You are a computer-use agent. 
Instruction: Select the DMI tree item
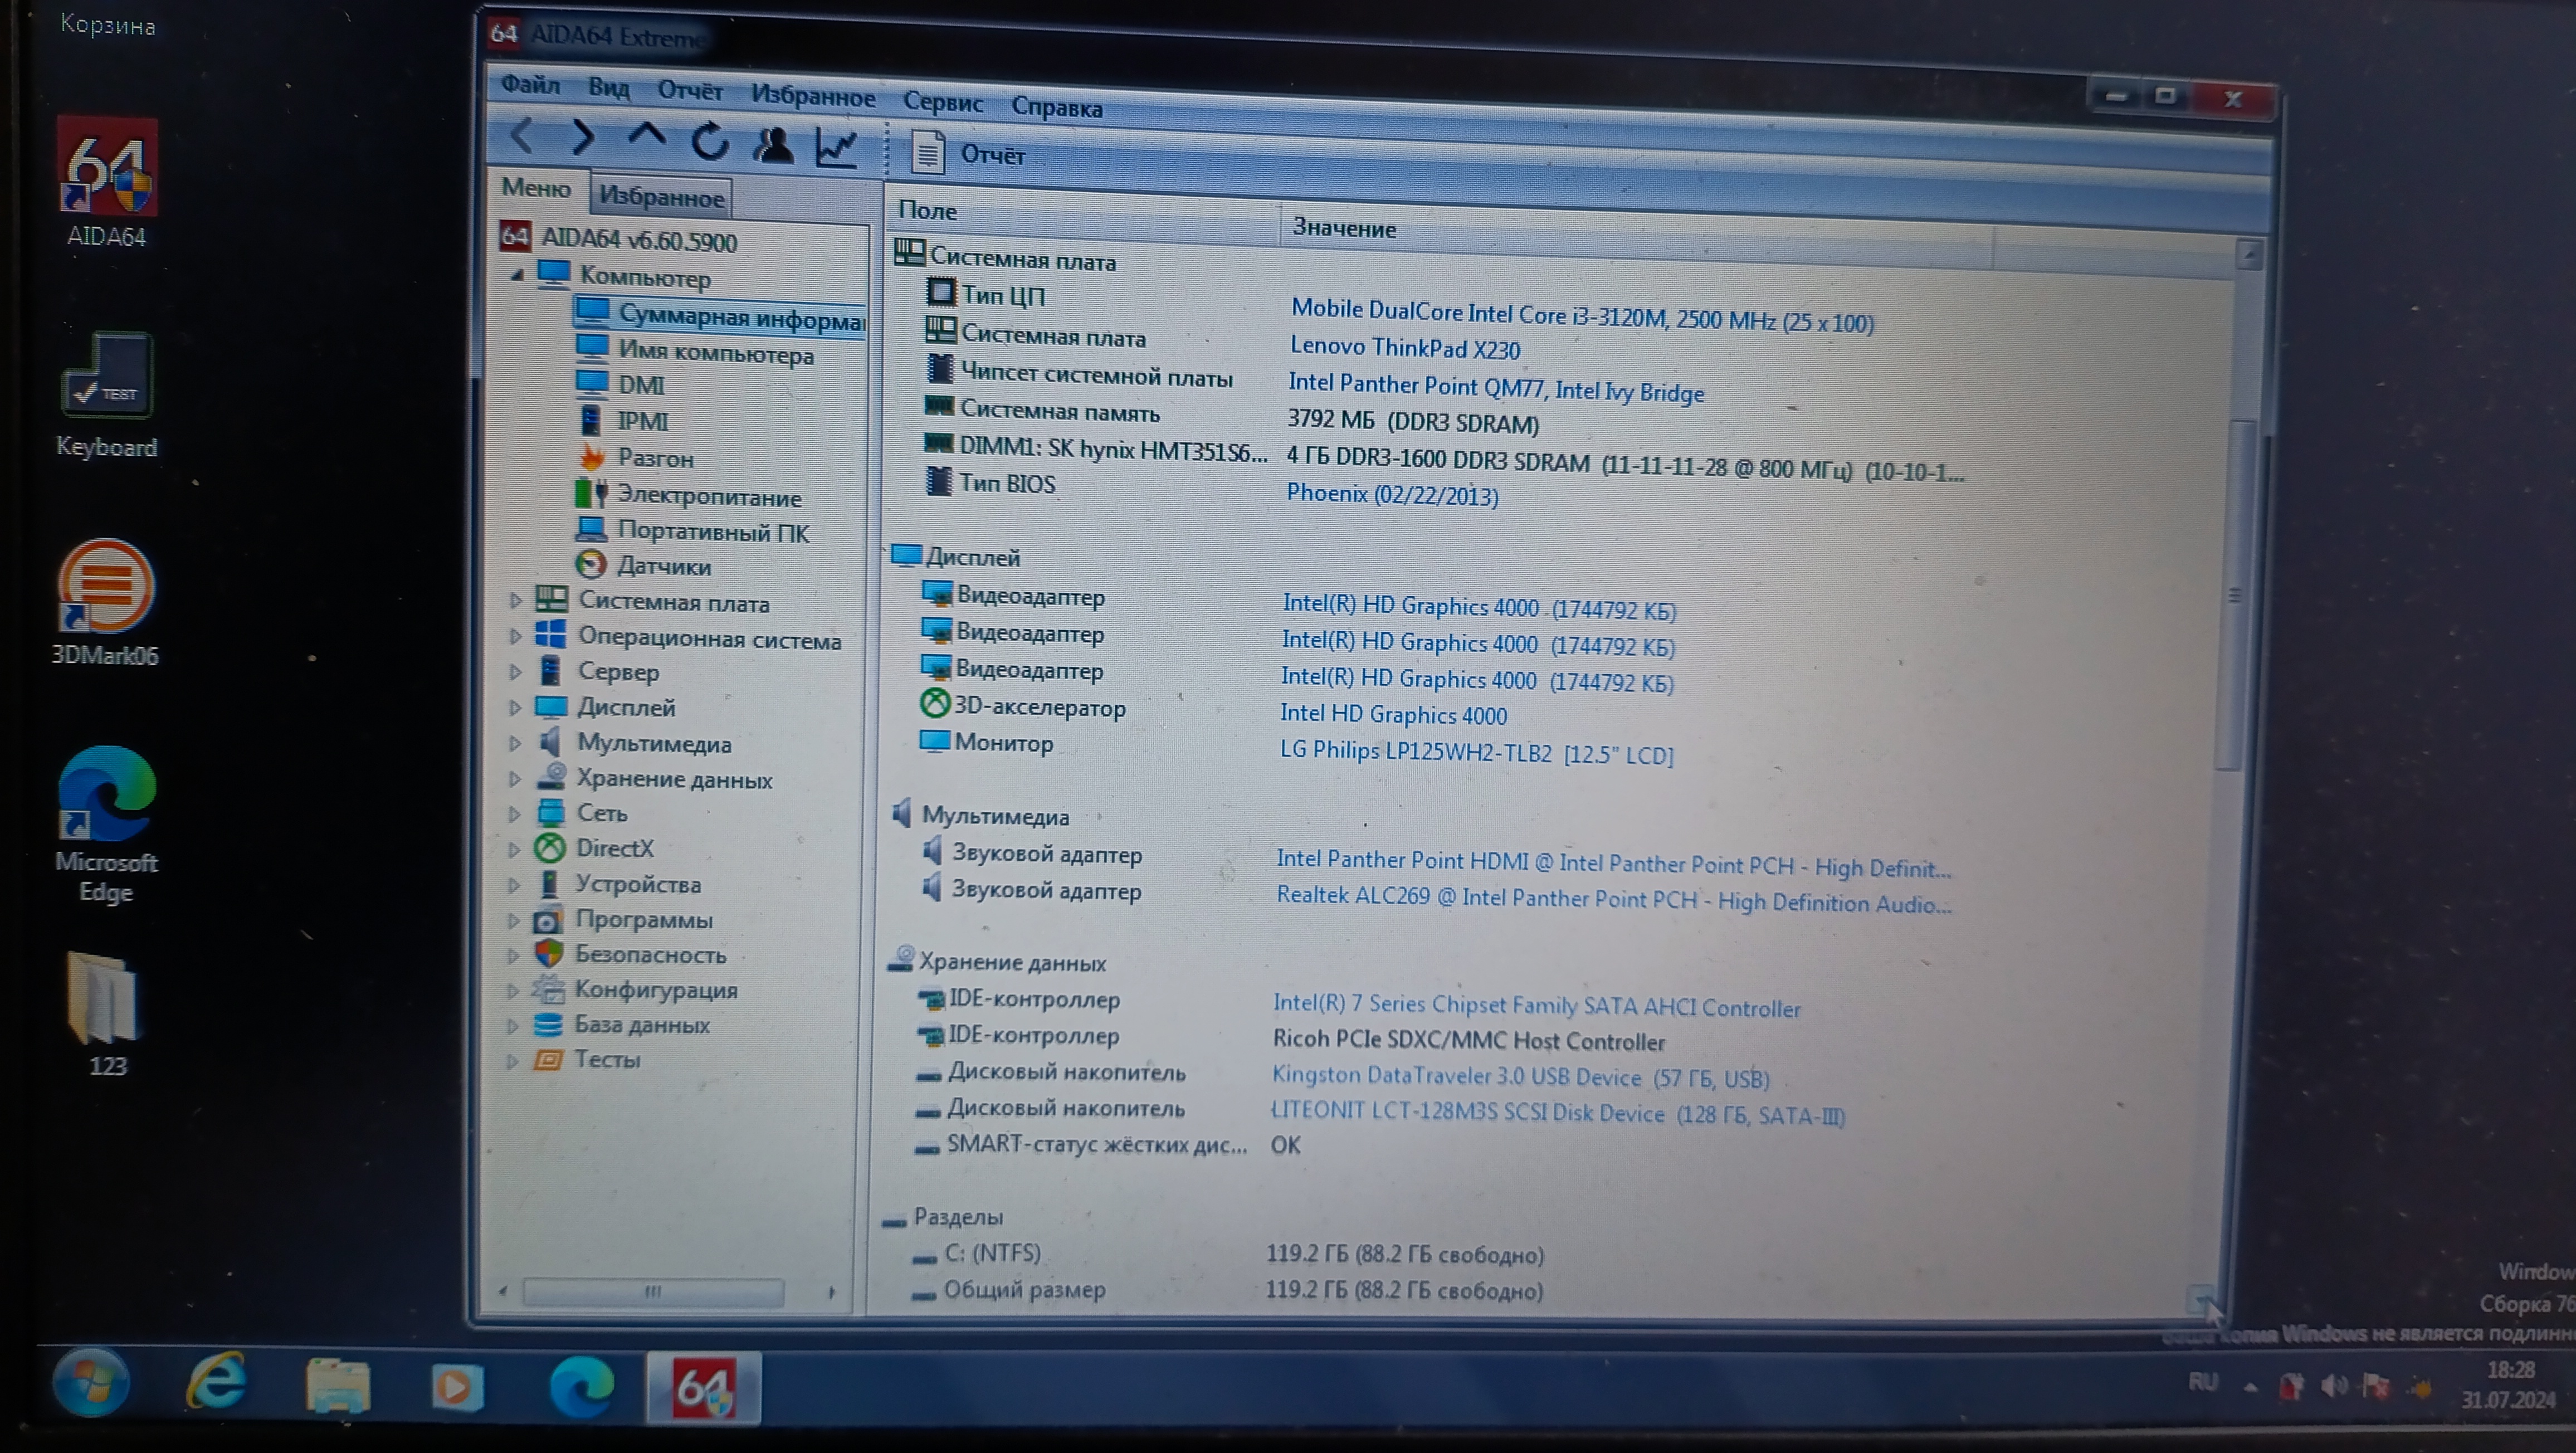click(x=621, y=385)
